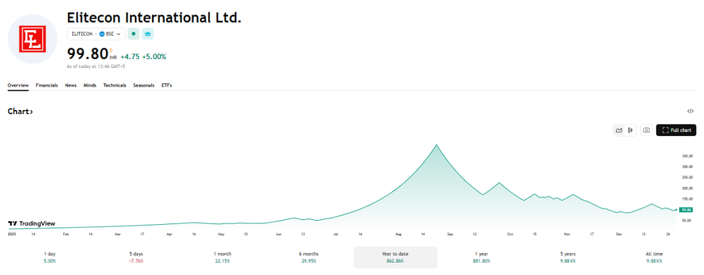Switch chart to candlestick style

coord(630,130)
